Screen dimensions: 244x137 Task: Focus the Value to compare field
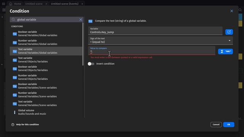click(152, 51)
